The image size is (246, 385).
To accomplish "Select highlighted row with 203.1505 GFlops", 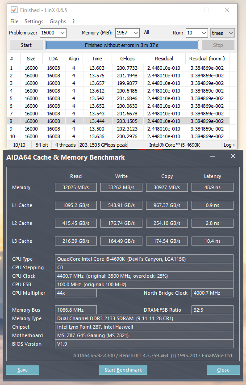I will coord(118,121).
